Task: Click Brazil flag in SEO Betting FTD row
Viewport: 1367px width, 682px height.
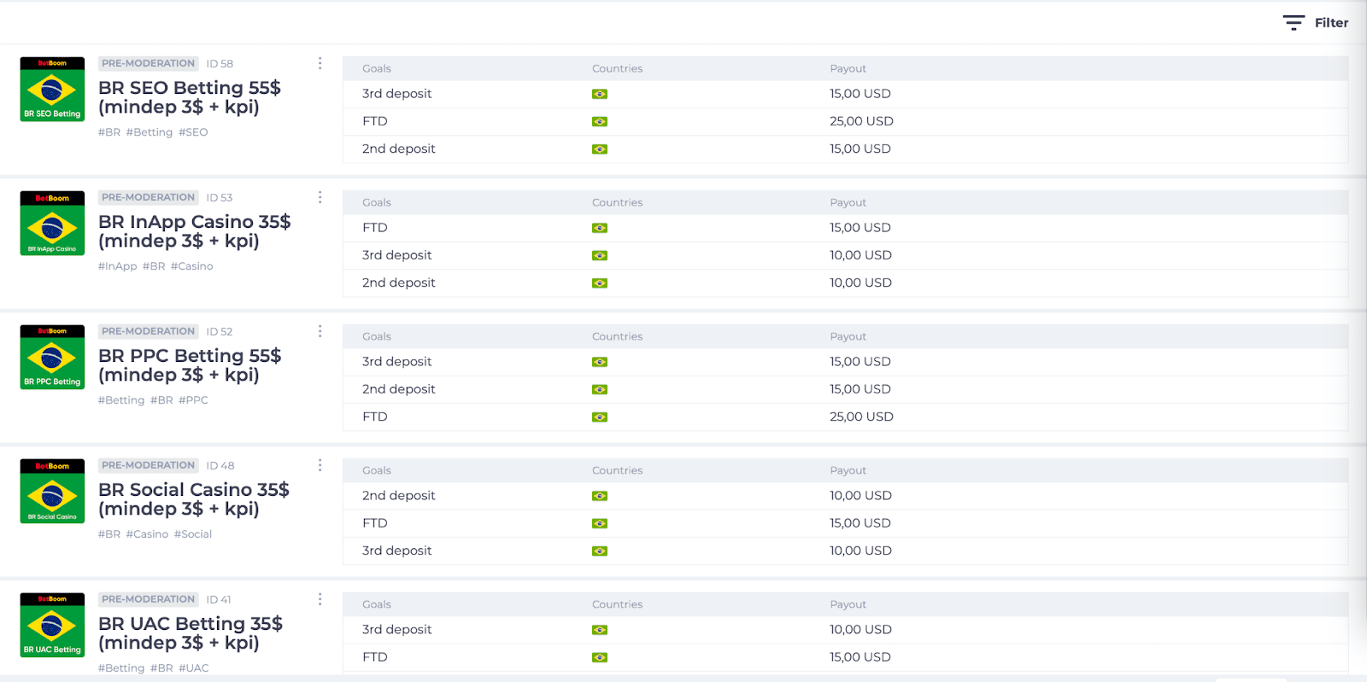Action: tap(600, 121)
